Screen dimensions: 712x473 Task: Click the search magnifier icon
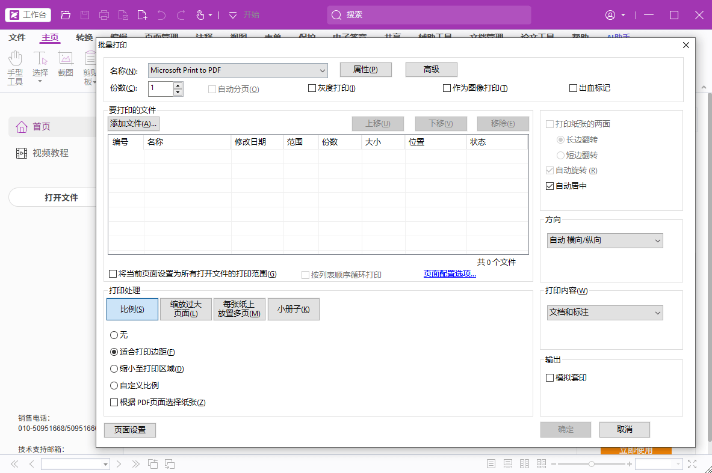coord(336,15)
